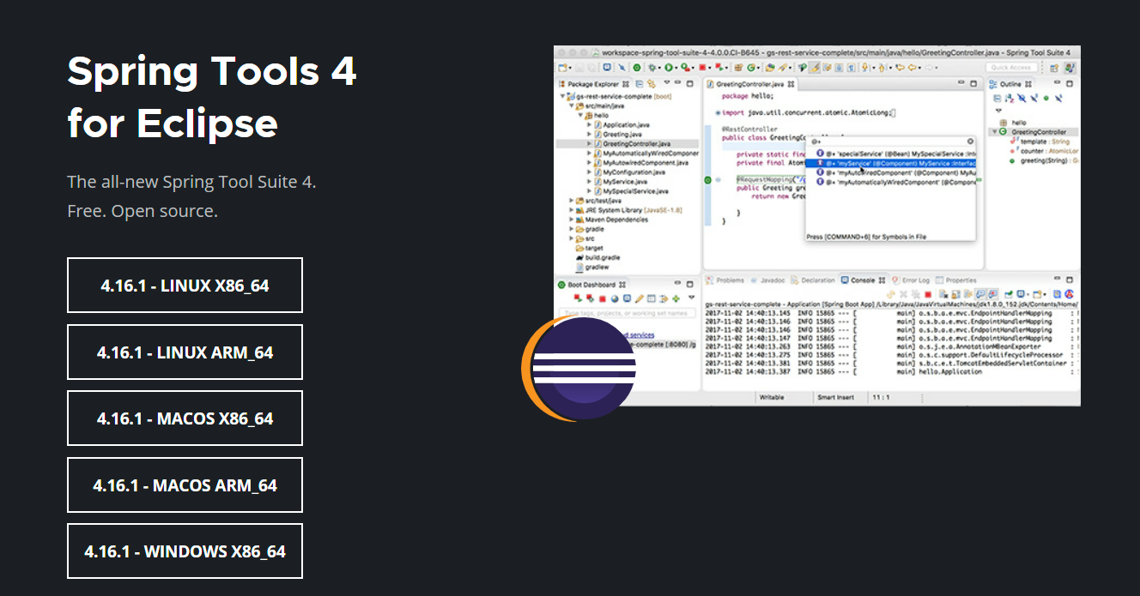
Task: Select MyAutowiredComponent.java in Package Explorer
Action: tap(646, 162)
